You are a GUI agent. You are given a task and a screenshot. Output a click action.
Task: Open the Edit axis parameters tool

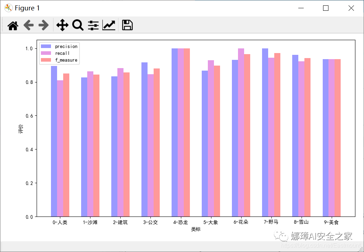coord(109,25)
